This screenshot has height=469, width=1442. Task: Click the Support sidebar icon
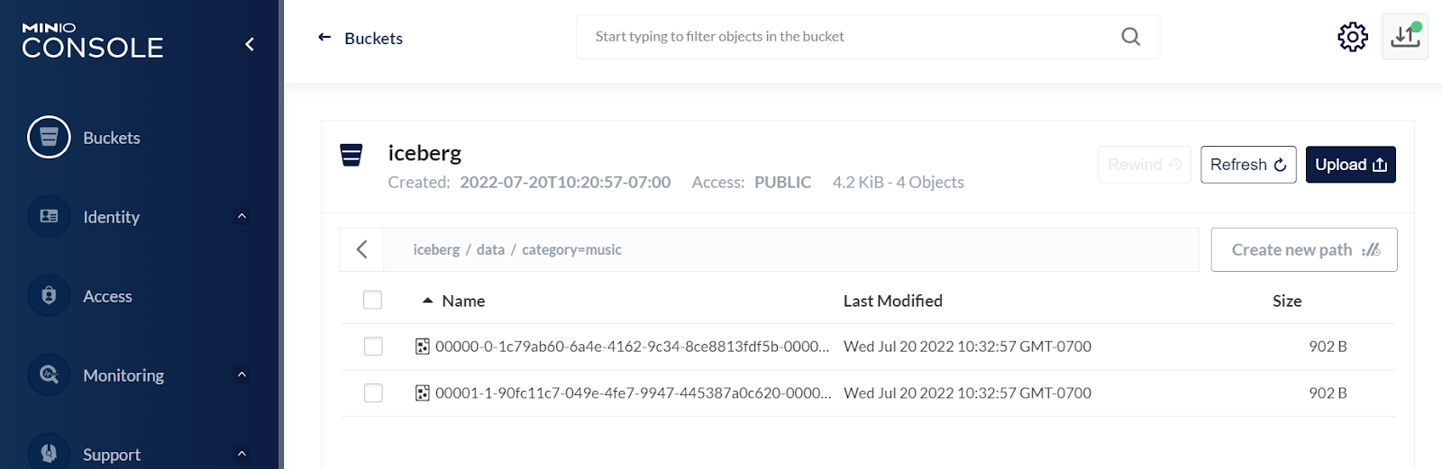pyautogui.click(x=49, y=453)
